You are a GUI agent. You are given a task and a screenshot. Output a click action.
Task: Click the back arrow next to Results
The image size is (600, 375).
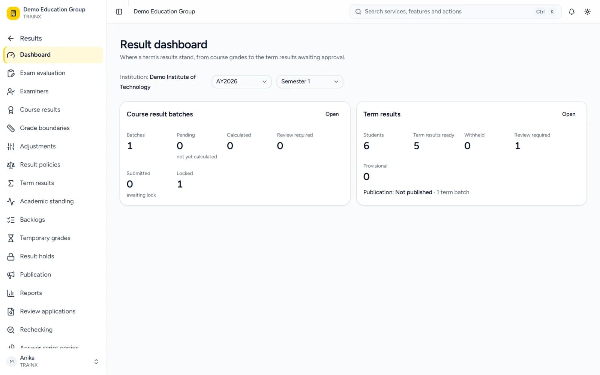click(11, 38)
